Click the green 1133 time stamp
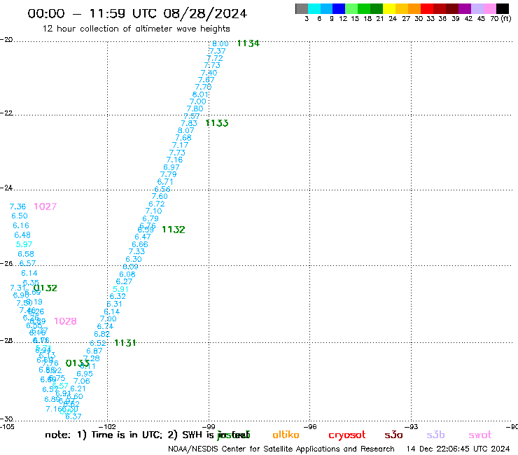The height and width of the screenshot is (455, 518). 217,123
